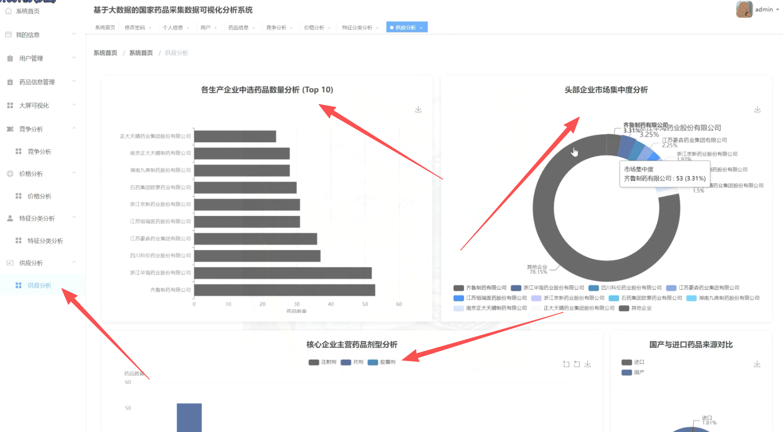Image resolution: width=783 pixels, height=432 pixels.
Task: Click the home icon beside 系统首页 in sidebar
Action: coord(8,11)
